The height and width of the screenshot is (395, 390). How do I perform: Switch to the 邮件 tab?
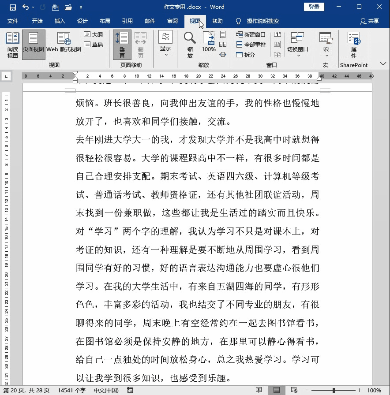click(150, 21)
